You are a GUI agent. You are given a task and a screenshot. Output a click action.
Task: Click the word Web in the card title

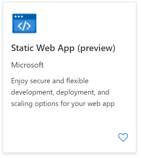point(45,48)
